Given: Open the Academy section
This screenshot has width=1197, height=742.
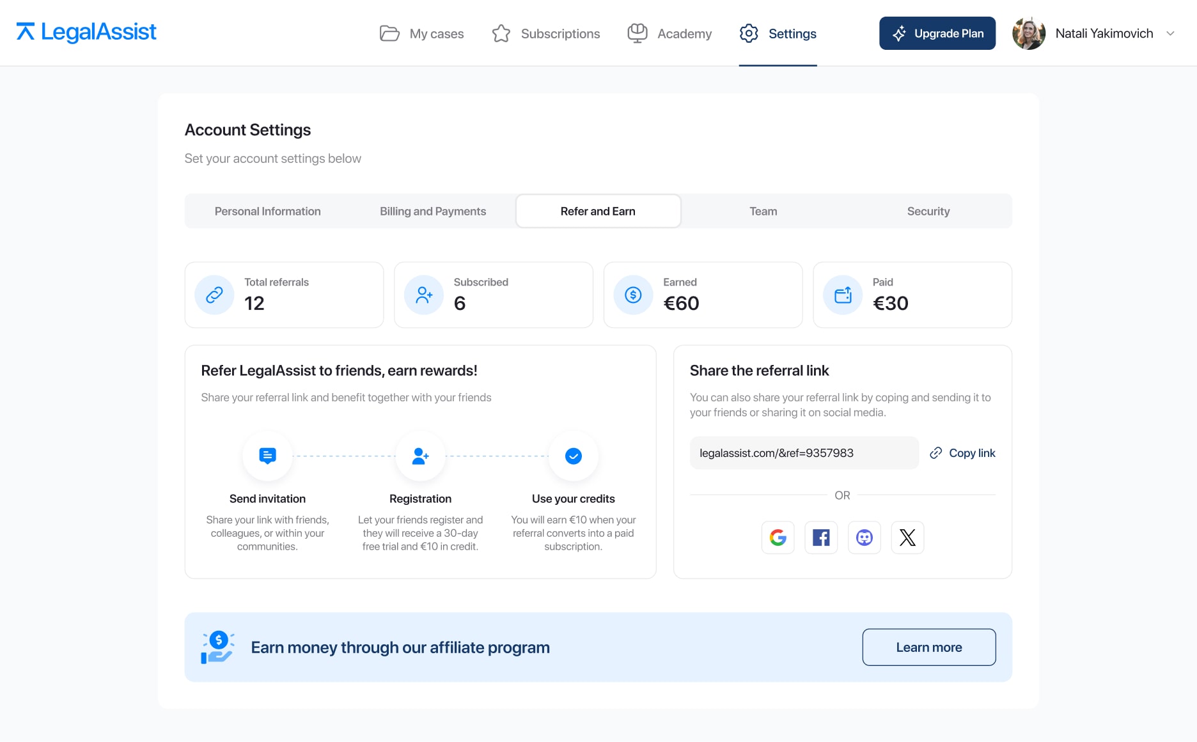Looking at the screenshot, I should (669, 33).
